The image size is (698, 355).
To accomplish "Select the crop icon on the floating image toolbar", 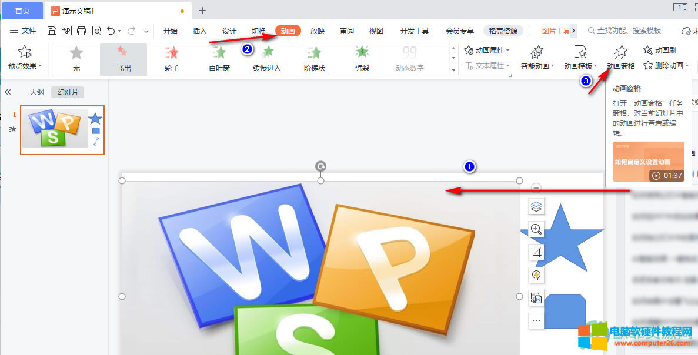I will pos(536,252).
